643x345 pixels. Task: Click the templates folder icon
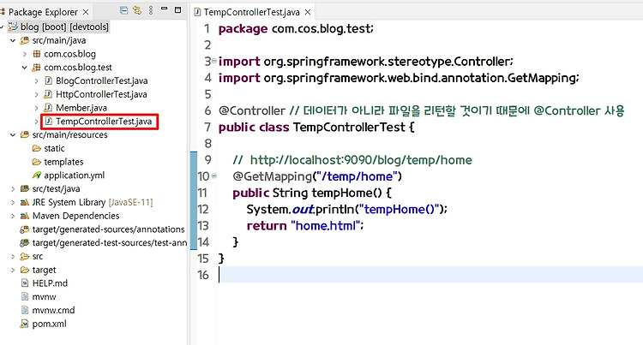click(x=37, y=162)
